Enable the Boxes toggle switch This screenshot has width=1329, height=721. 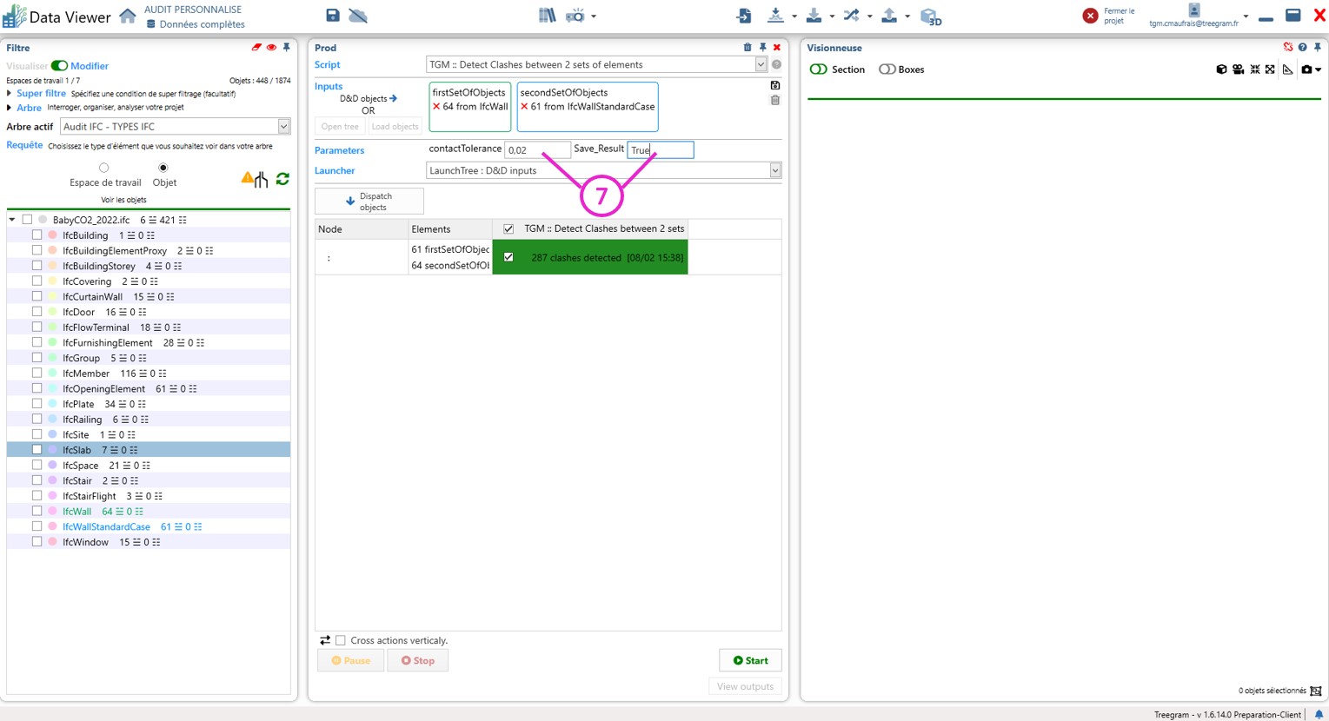(887, 69)
